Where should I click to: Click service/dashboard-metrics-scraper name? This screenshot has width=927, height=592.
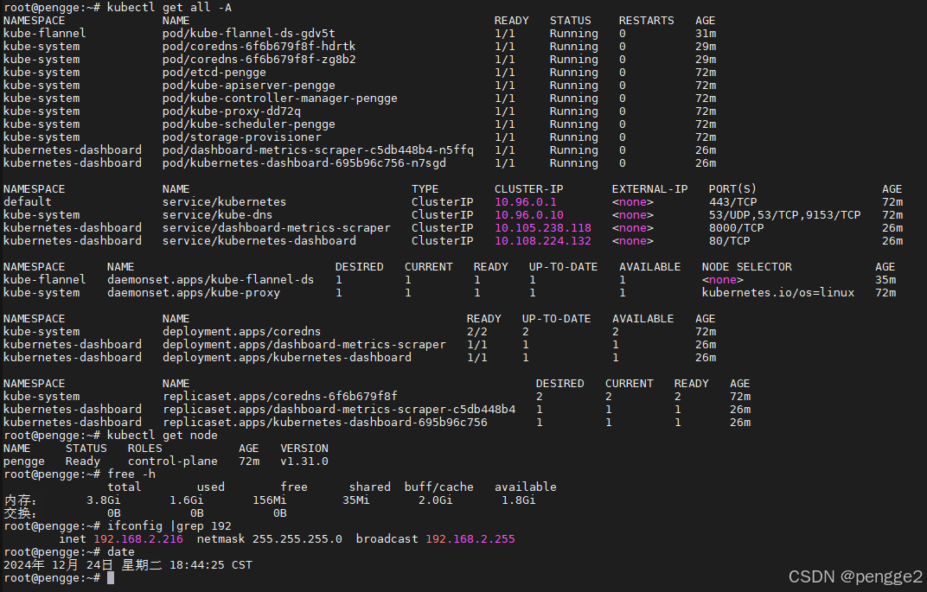277,228
